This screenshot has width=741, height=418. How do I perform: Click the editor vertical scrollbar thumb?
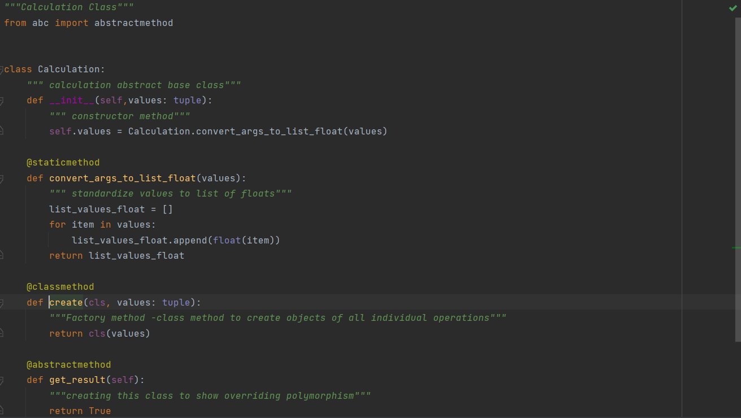738,179
